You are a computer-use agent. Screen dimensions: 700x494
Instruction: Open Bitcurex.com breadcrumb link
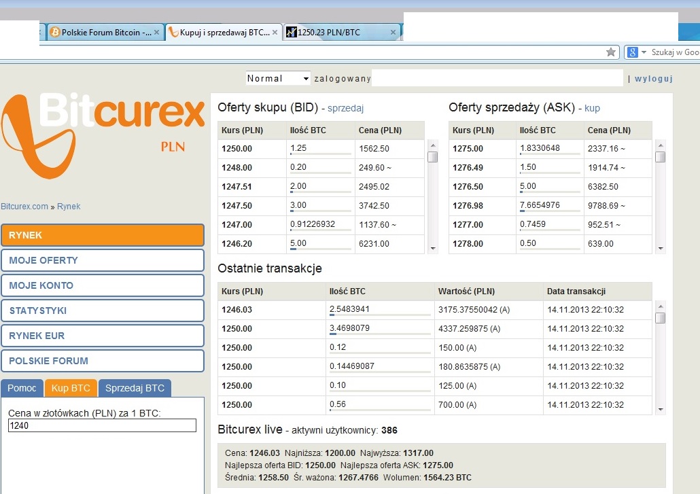[x=24, y=206]
